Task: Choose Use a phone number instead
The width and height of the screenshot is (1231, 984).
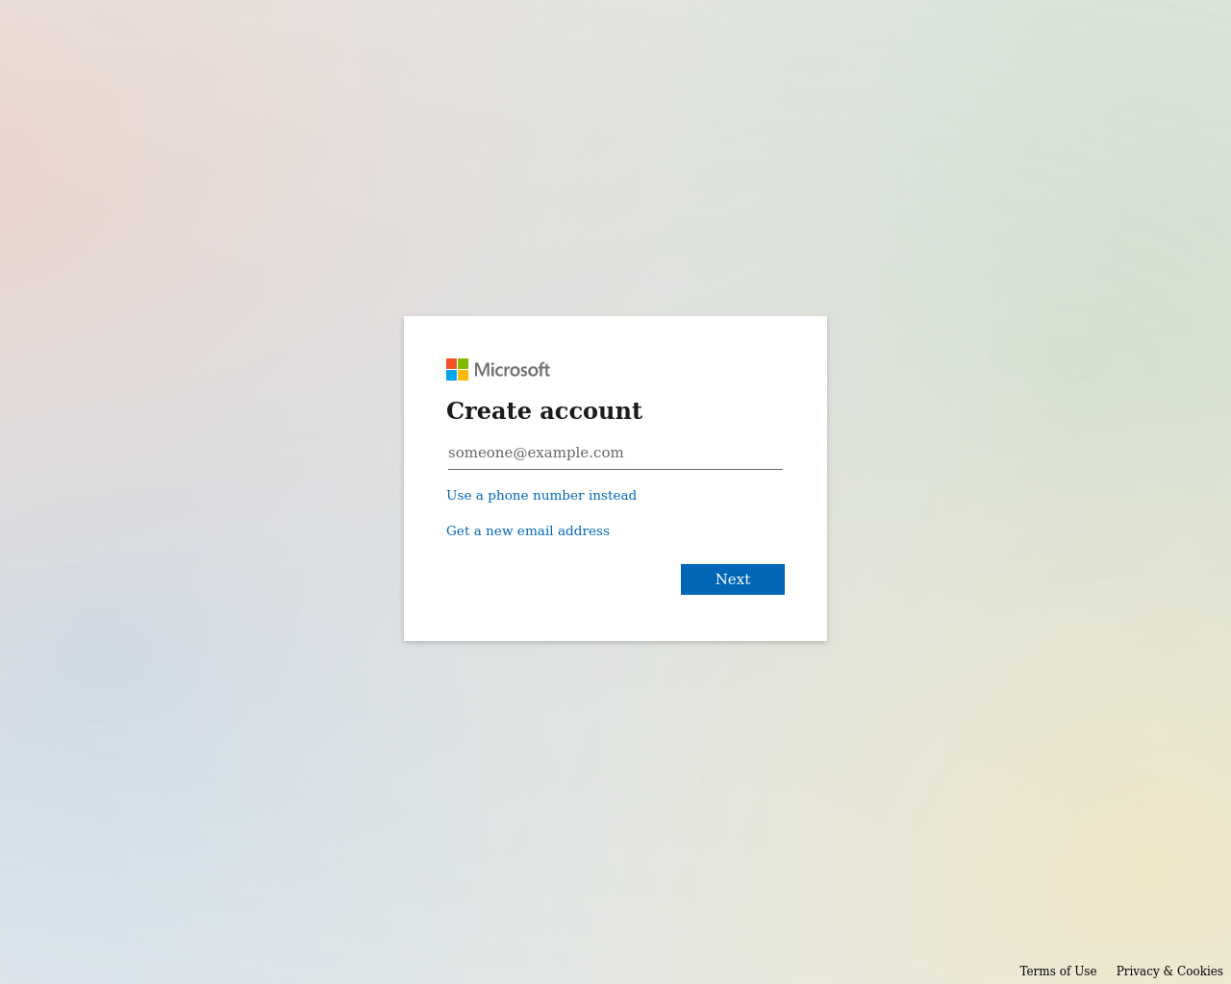Action: tap(541, 495)
